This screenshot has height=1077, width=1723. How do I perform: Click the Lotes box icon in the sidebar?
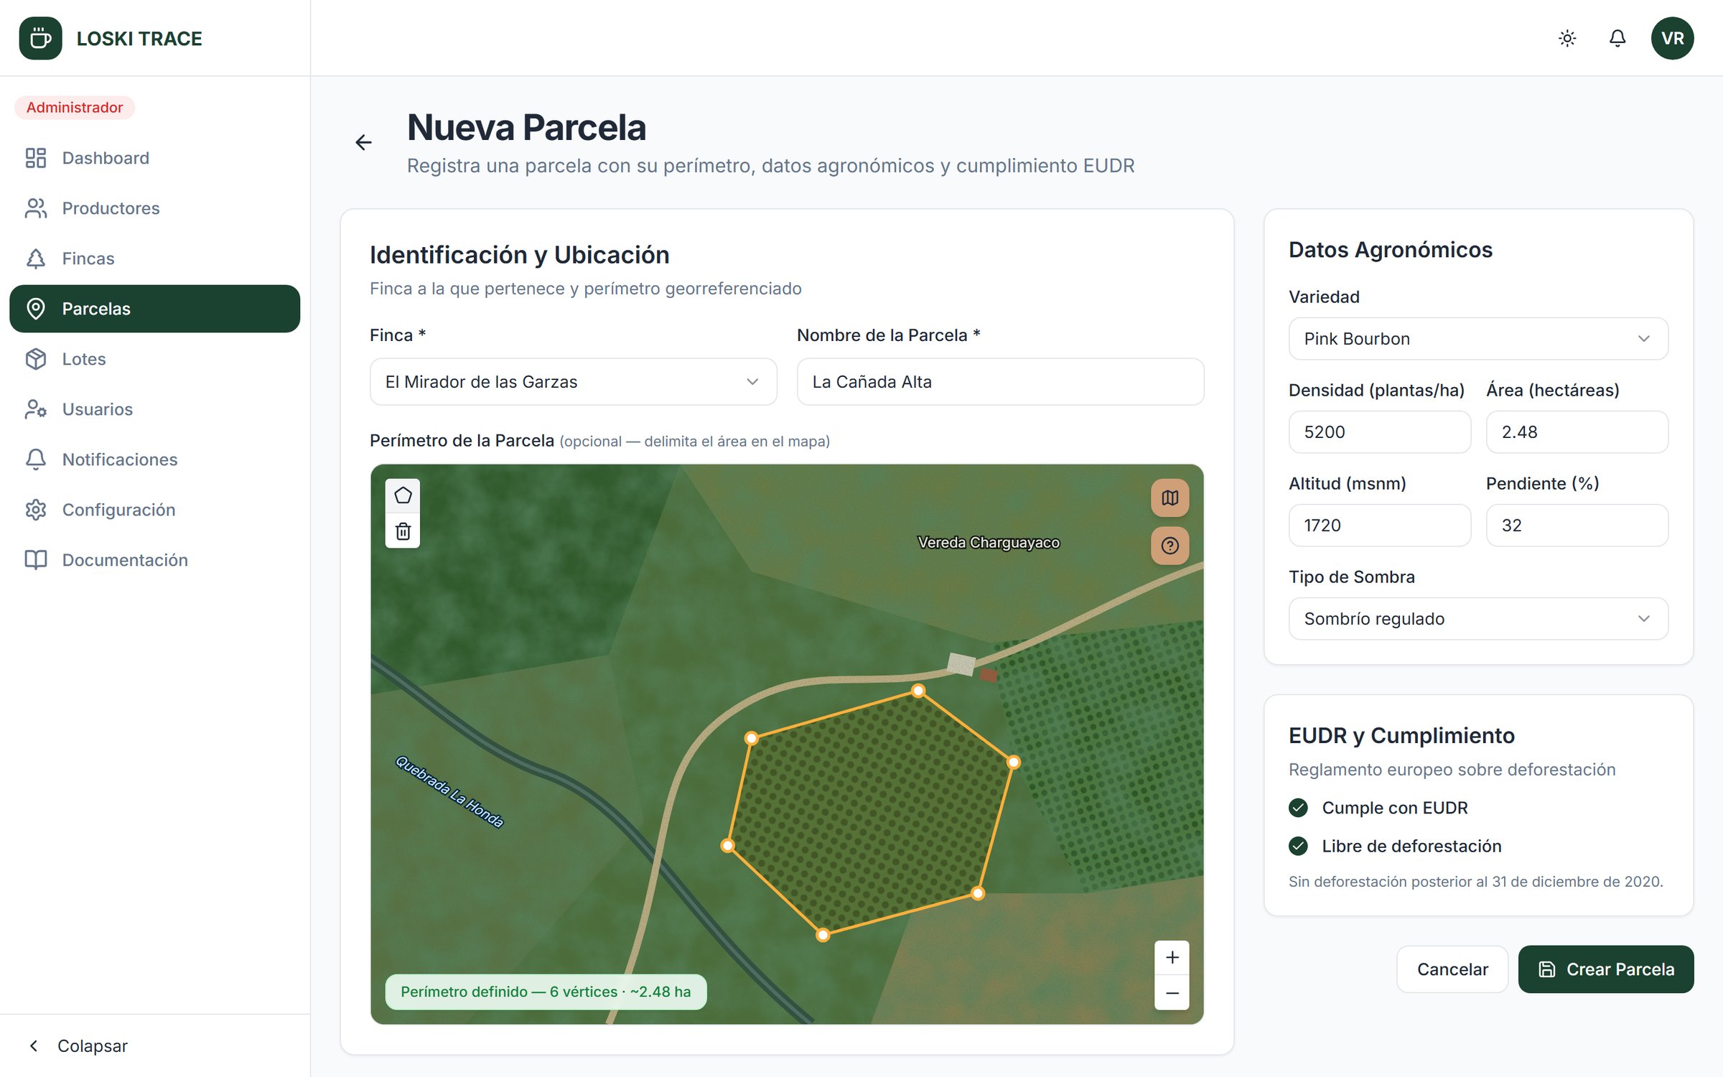(36, 359)
